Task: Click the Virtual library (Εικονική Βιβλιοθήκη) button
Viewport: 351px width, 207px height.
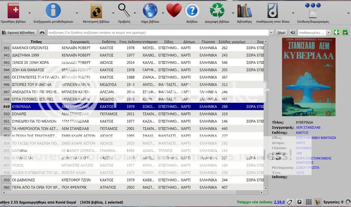Action: (19, 32)
